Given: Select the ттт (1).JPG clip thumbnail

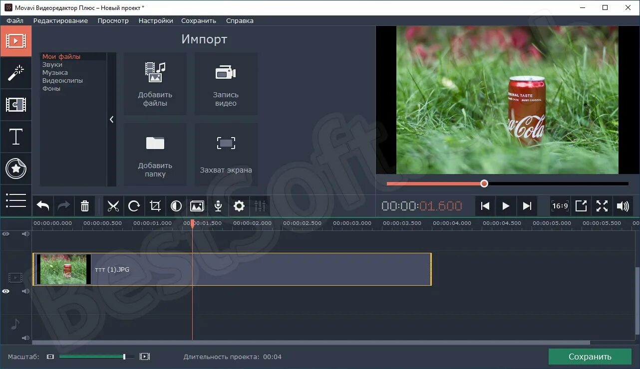Looking at the screenshot, I should pos(64,269).
